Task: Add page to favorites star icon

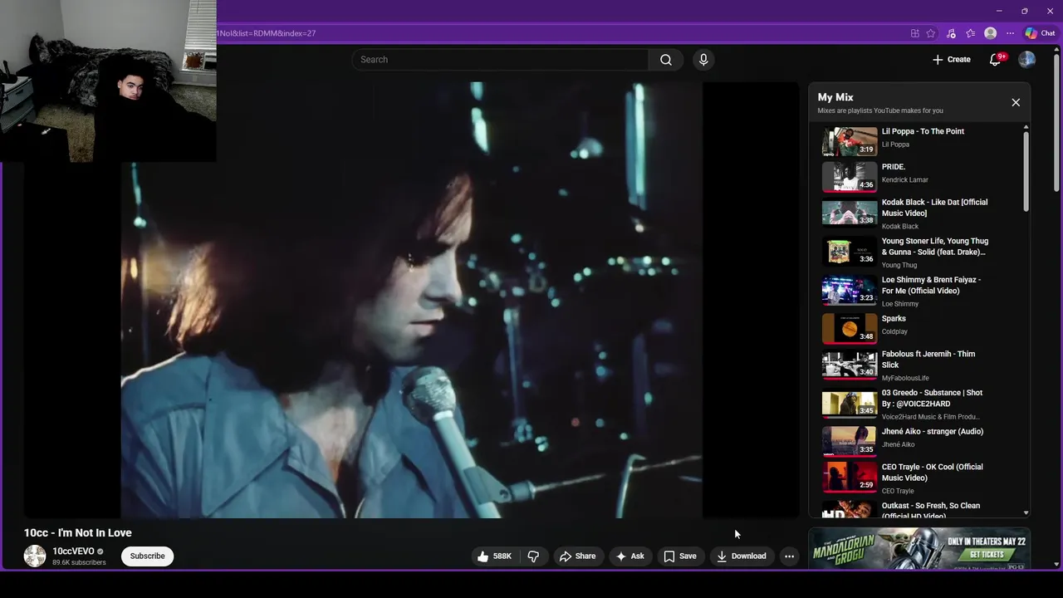Action: click(x=931, y=33)
